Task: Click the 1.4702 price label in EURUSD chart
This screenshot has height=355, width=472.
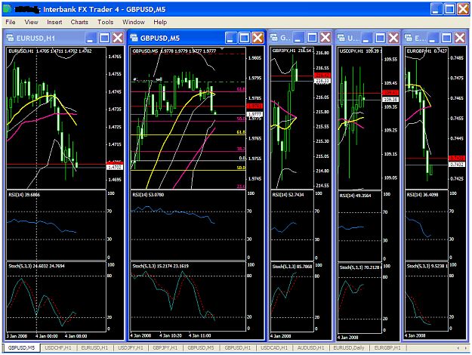Action: coord(114,167)
